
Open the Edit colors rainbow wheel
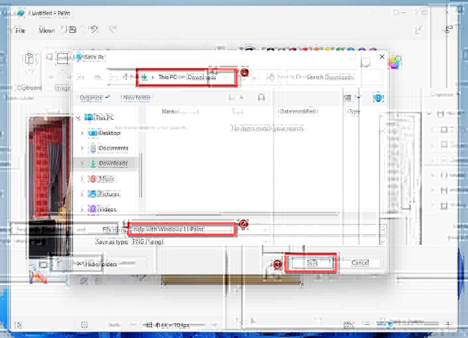395,63
